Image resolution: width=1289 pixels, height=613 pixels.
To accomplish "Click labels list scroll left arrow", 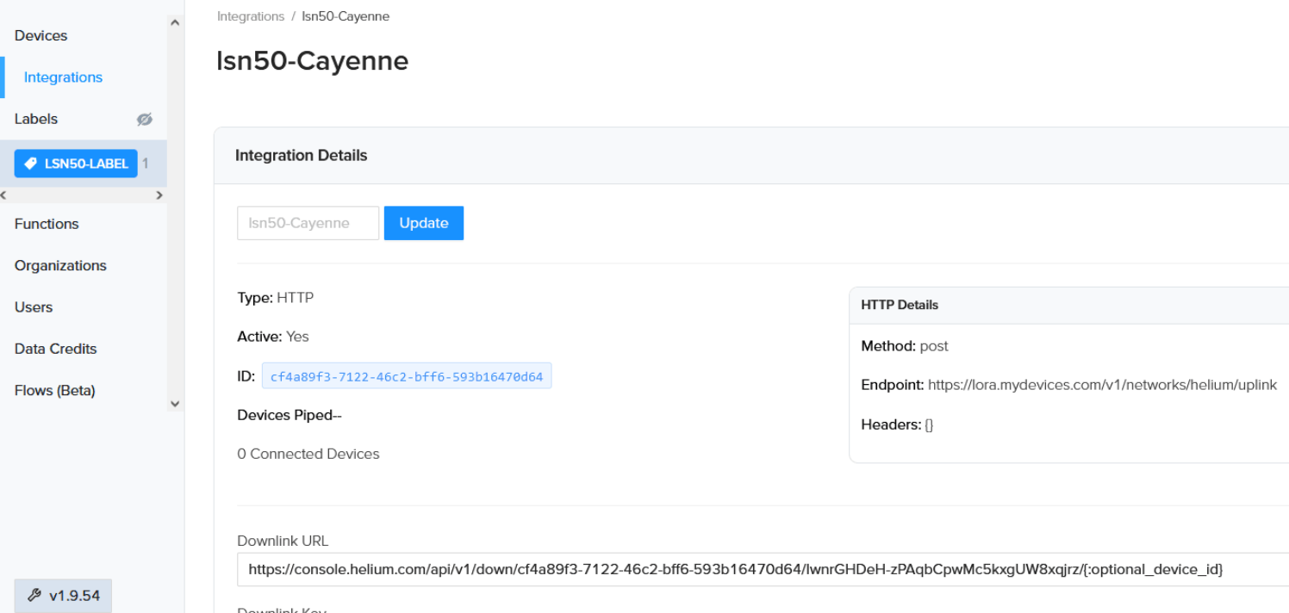I will click(4, 195).
